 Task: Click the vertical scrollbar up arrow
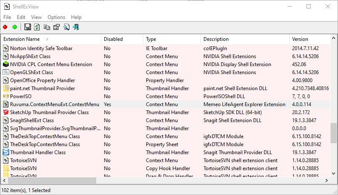tap(333, 38)
